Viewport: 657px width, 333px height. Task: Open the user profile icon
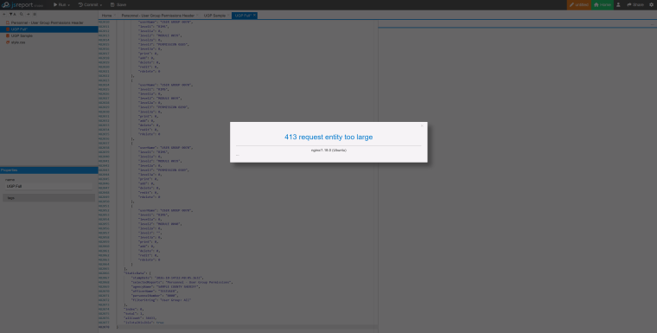[618, 4]
